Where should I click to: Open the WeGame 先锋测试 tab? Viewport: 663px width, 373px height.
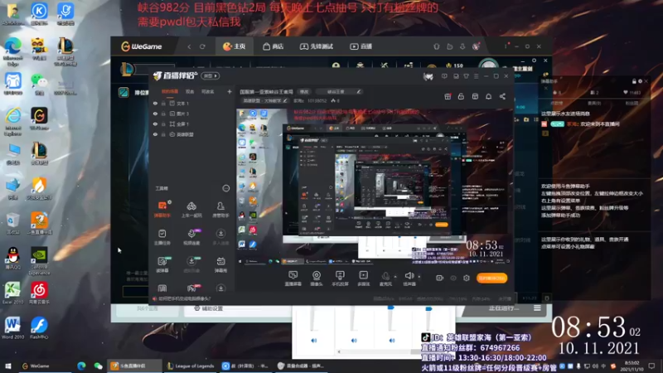[x=317, y=46]
